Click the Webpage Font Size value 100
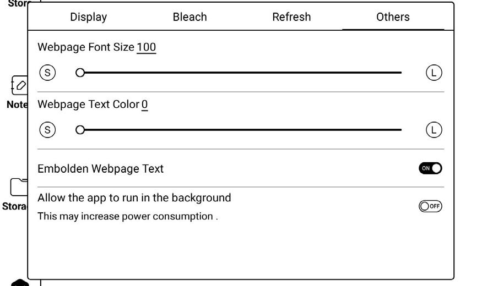The height and width of the screenshot is (286, 482). [x=147, y=47]
